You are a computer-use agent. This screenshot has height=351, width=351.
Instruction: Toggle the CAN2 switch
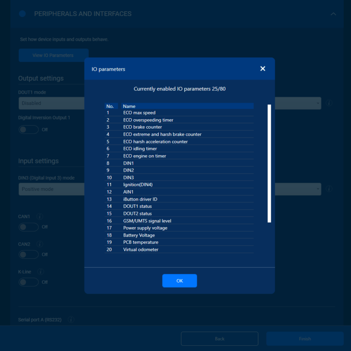tap(29, 254)
